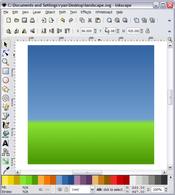
Task: Choose the Pen Bezier tool
Action: (6, 116)
